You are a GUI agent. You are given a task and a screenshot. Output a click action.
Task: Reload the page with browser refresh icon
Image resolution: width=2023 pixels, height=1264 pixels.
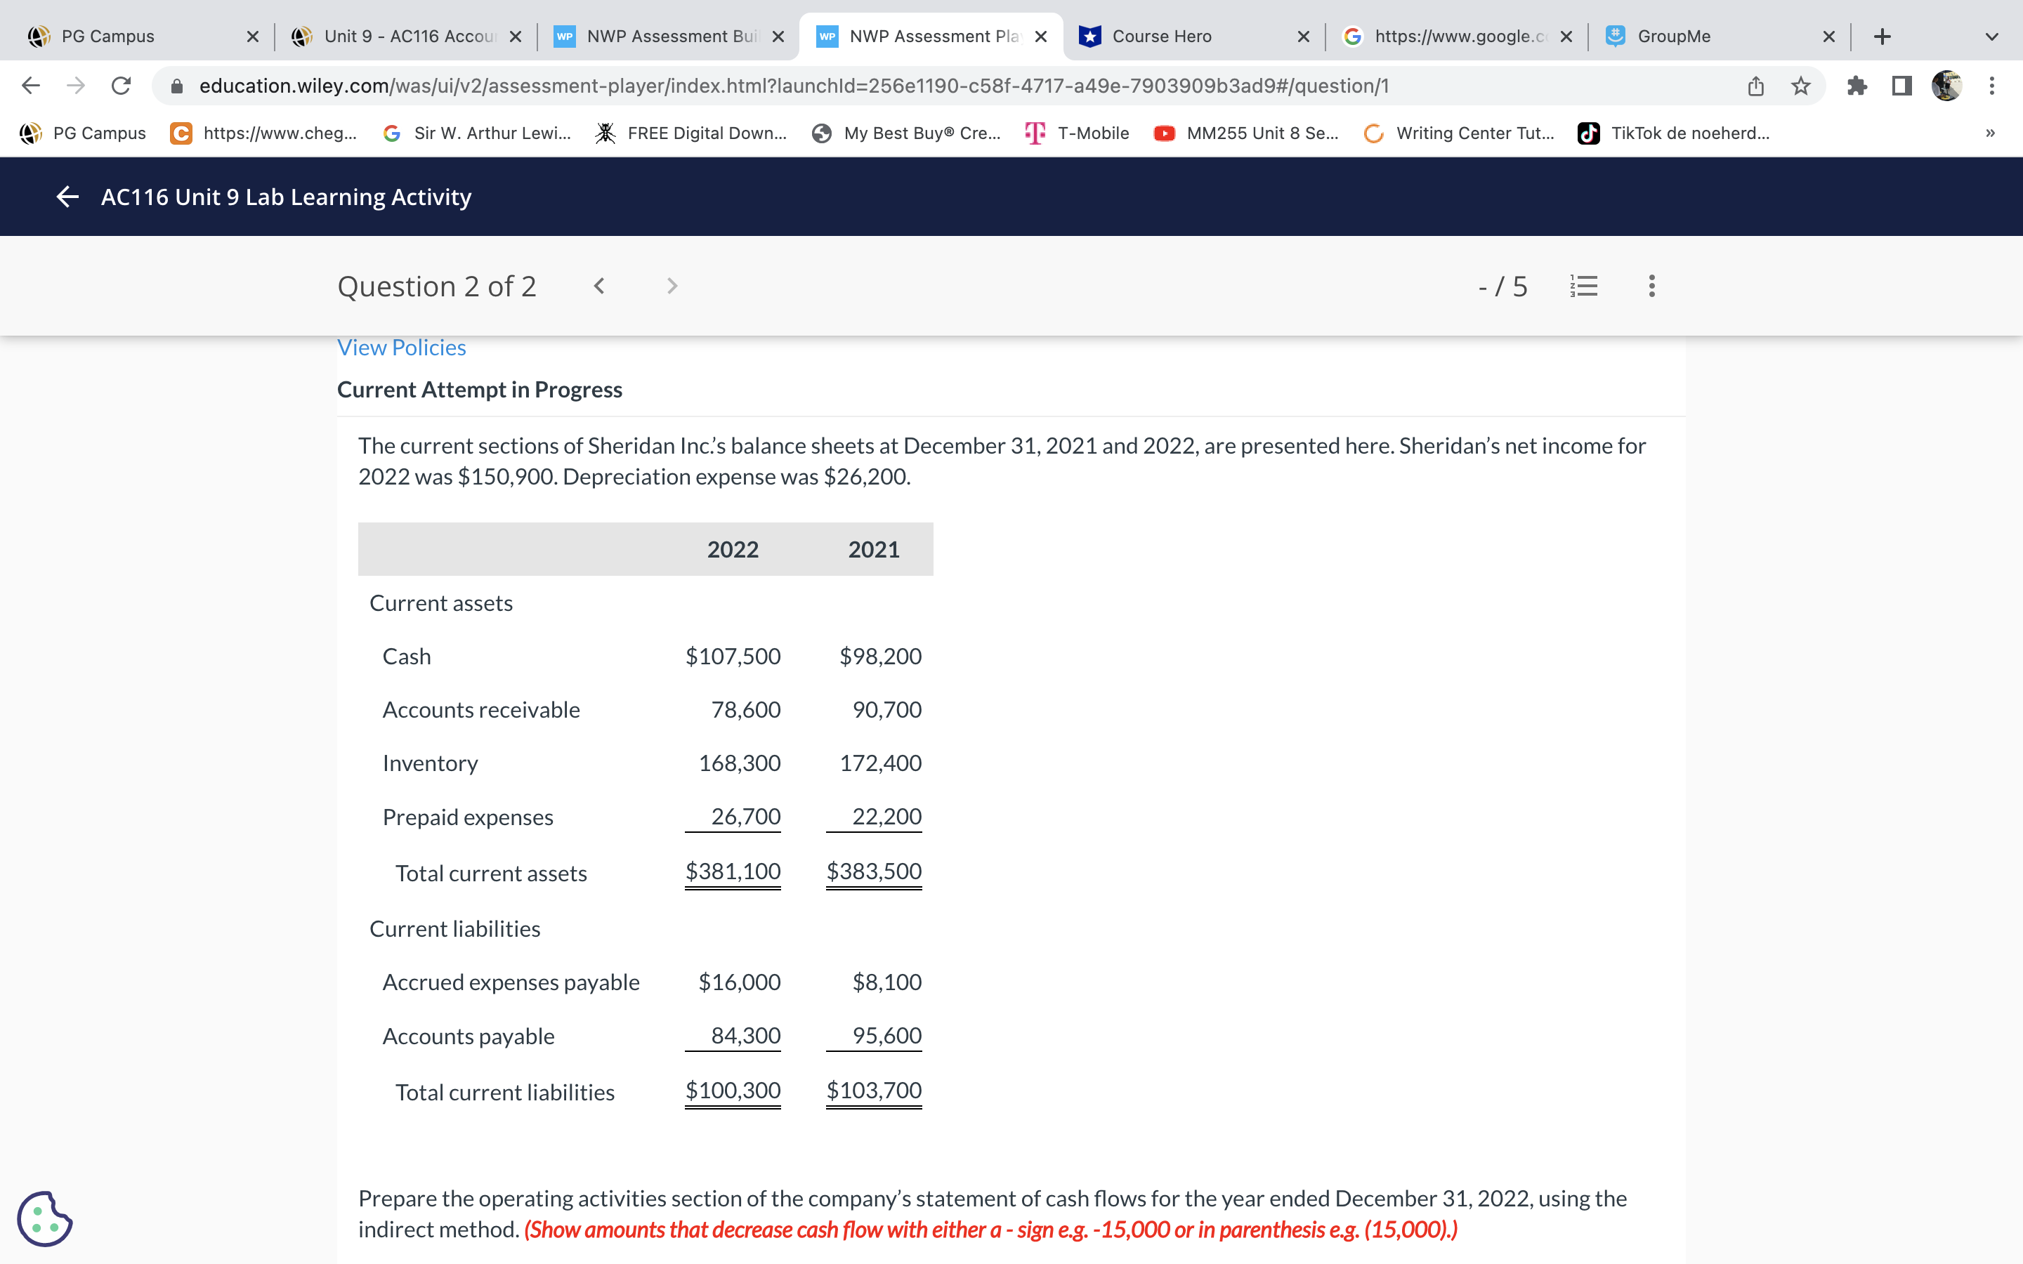coord(122,85)
